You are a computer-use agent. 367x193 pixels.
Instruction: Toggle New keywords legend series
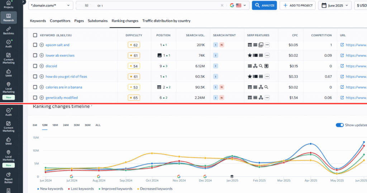pos(50,189)
